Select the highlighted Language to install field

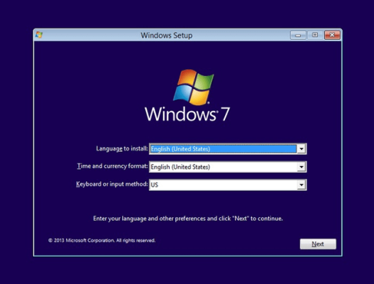pos(228,149)
